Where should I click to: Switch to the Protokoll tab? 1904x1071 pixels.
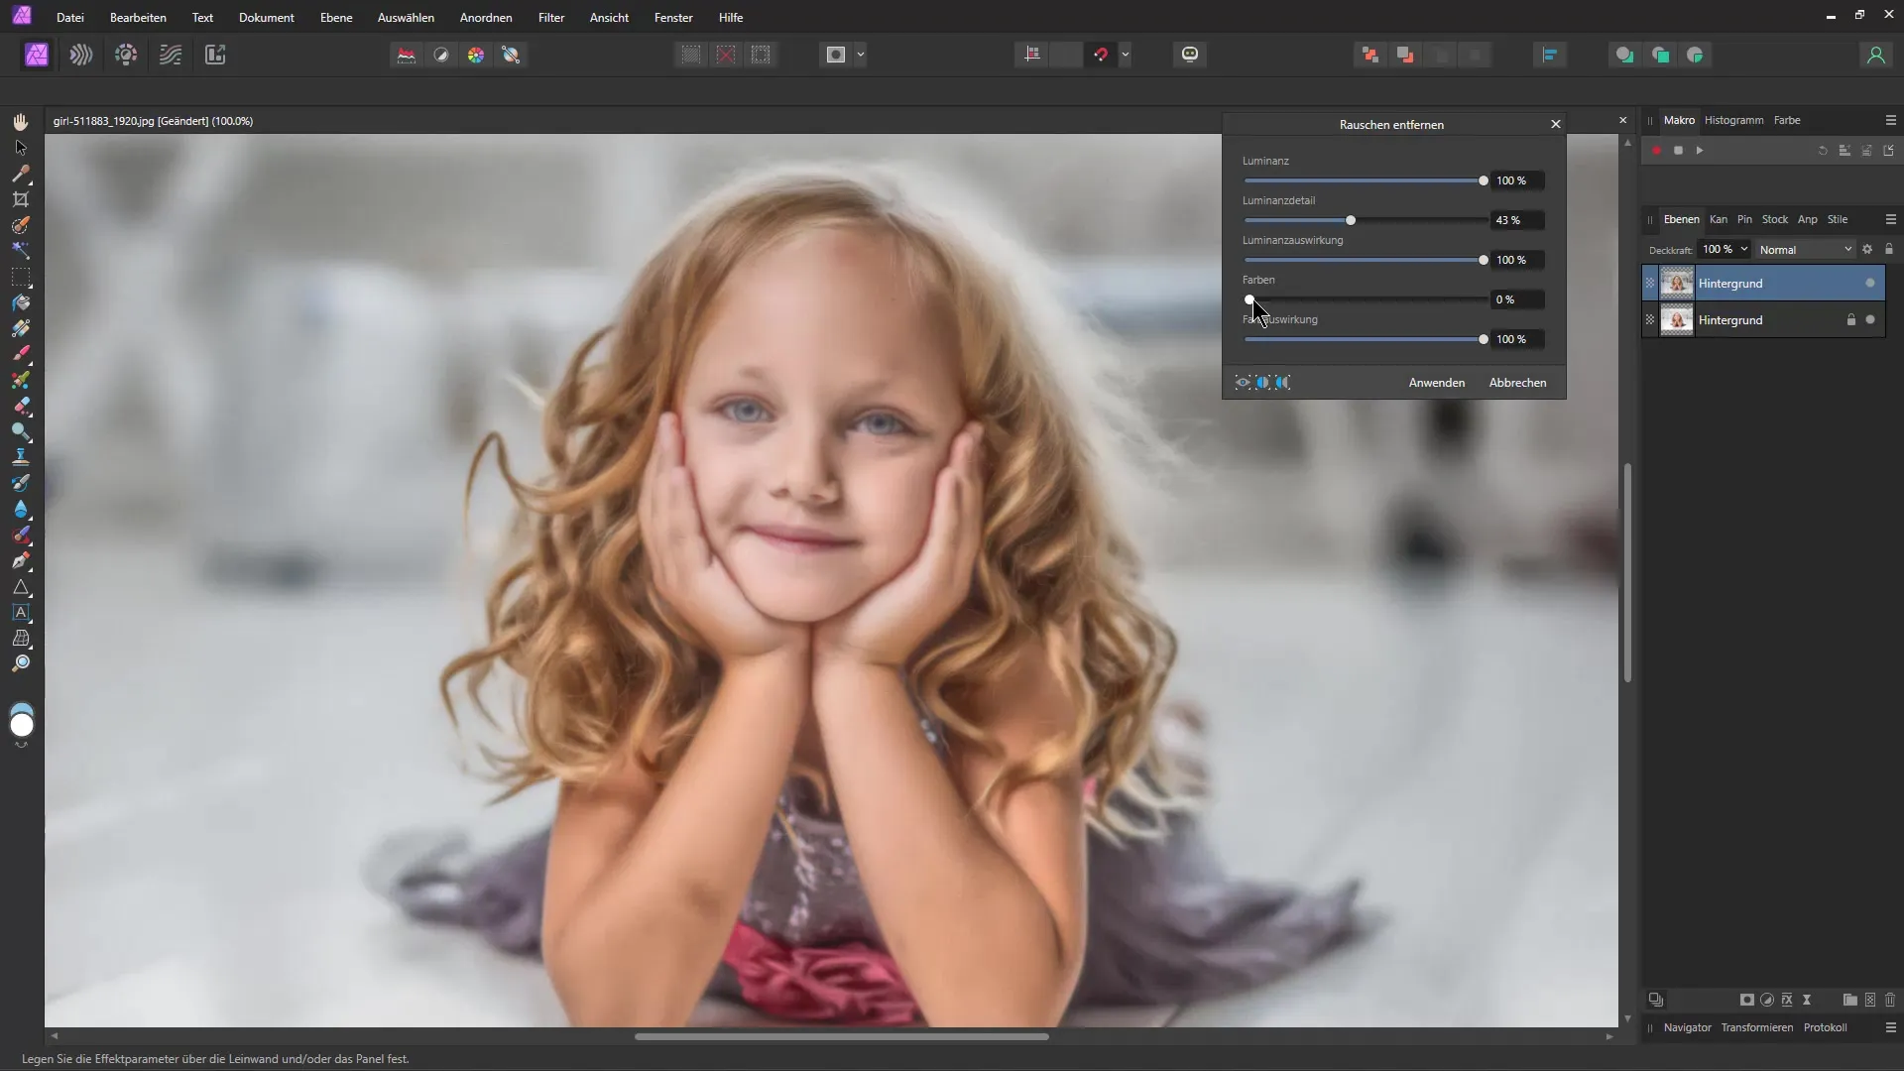pos(1825,1028)
